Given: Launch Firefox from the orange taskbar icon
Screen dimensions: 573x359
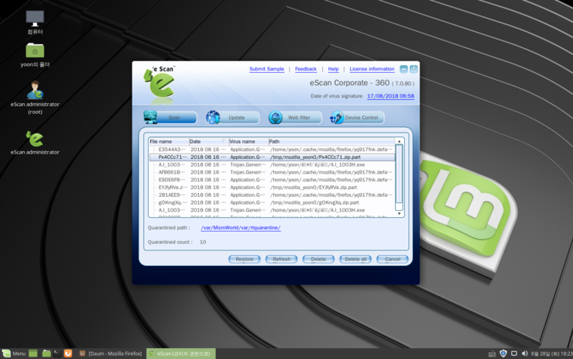Looking at the screenshot, I should click(68, 354).
